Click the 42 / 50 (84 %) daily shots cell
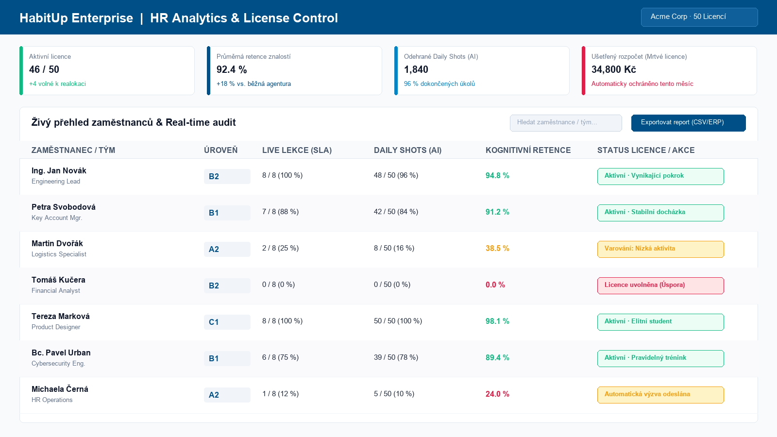The image size is (777, 437). point(396,212)
